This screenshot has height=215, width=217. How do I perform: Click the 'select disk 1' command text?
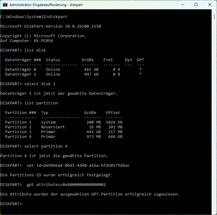pyautogui.click(x=40, y=84)
